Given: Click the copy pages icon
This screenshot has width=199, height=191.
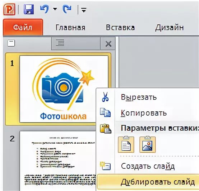Looking at the screenshot, I should pyautogui.click(x=105, y=112).
